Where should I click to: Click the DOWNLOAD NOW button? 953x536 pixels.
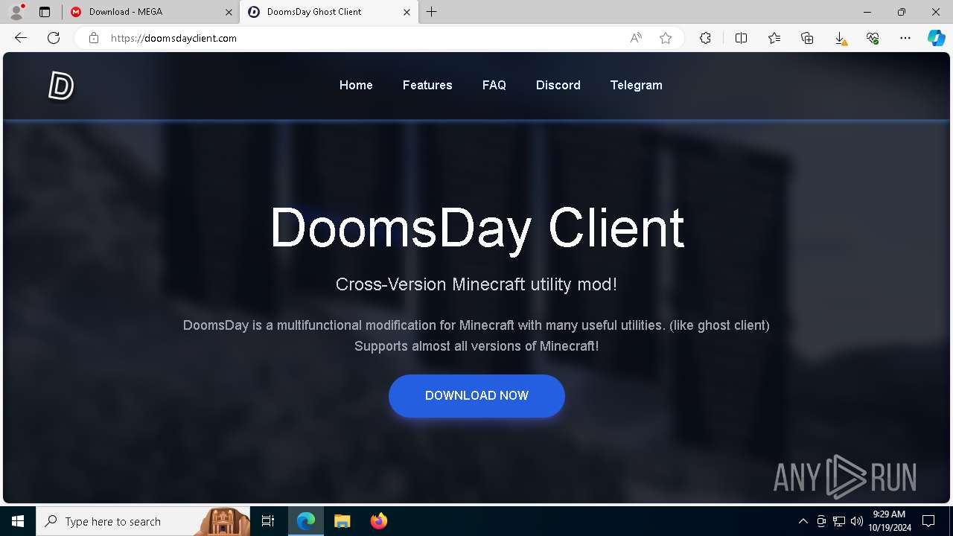click(476, 396)
